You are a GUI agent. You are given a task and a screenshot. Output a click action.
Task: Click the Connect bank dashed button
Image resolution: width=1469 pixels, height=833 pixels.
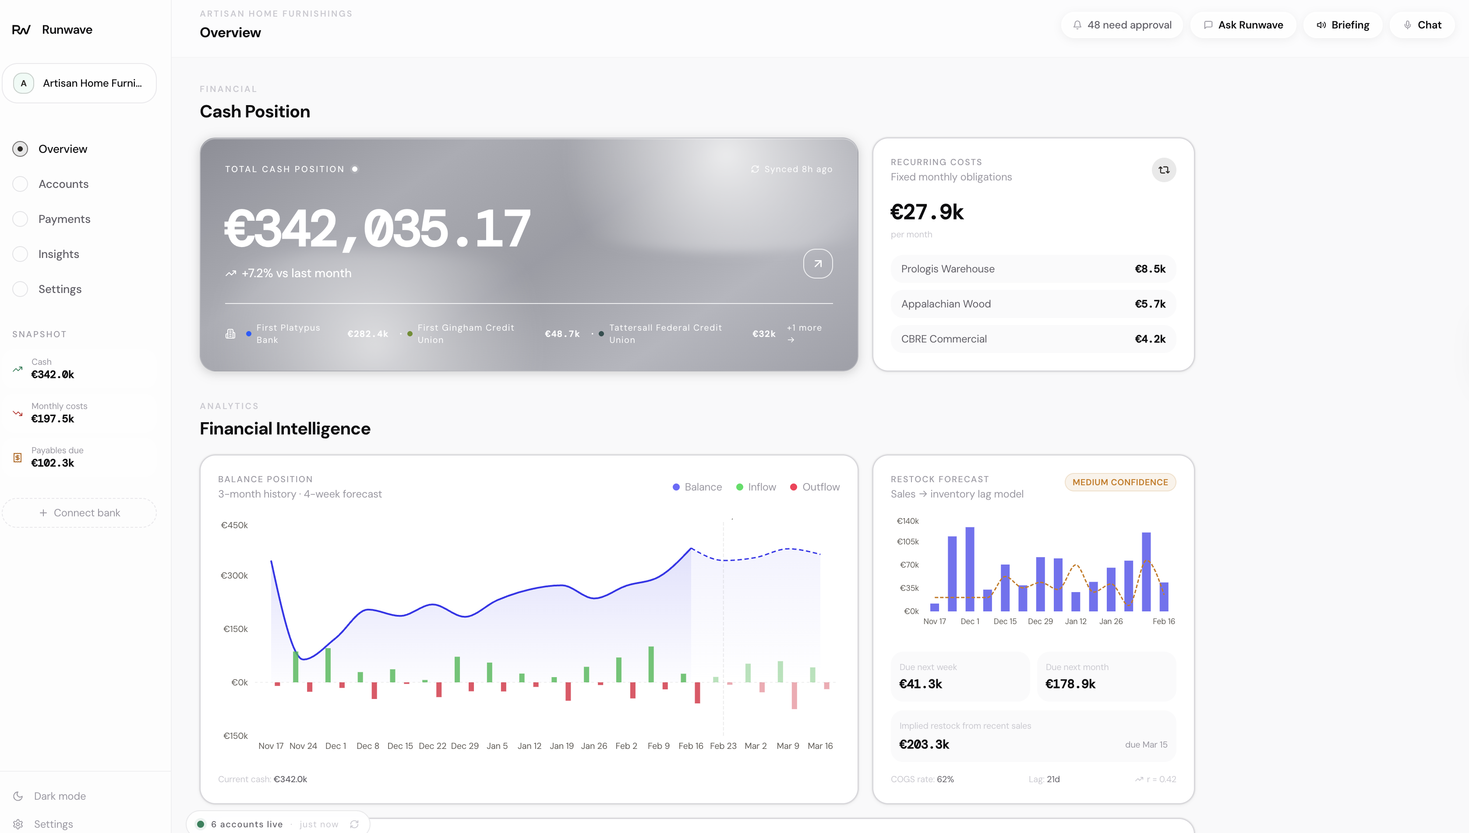click(80, 512)
